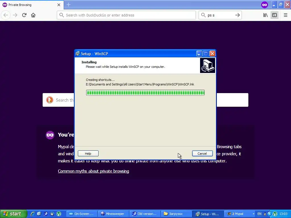The image size is (291, 218).
Task: Click the 'Creating shortcuts...' status text
Action: click(x=100, y=80)
